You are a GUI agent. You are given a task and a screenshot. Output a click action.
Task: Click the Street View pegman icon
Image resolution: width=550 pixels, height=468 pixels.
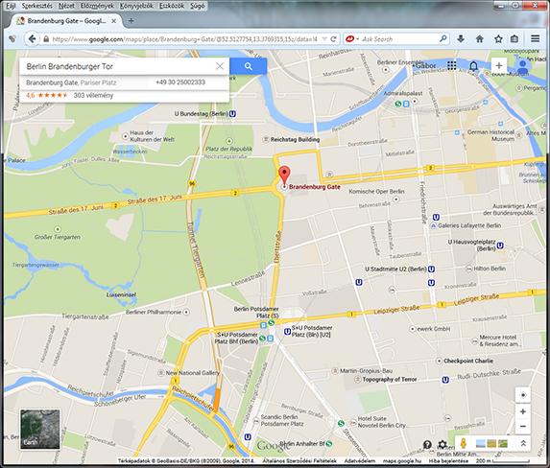464,443
